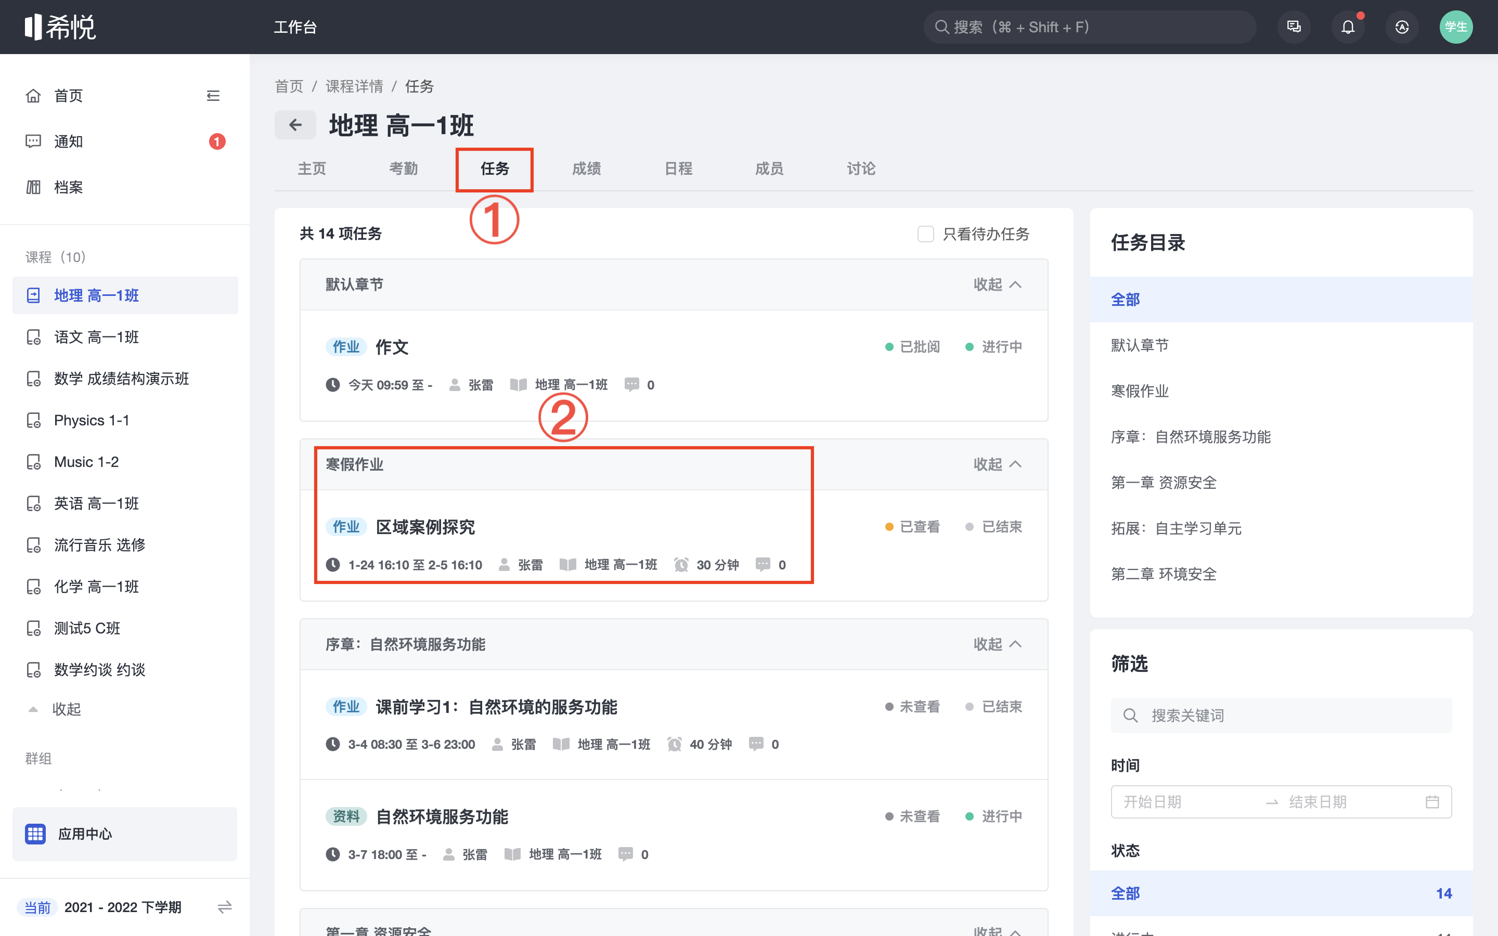The image size is (1498, 936).
Task: Open the 区域案例探究 assignment
Action: (x=425, y=527)
